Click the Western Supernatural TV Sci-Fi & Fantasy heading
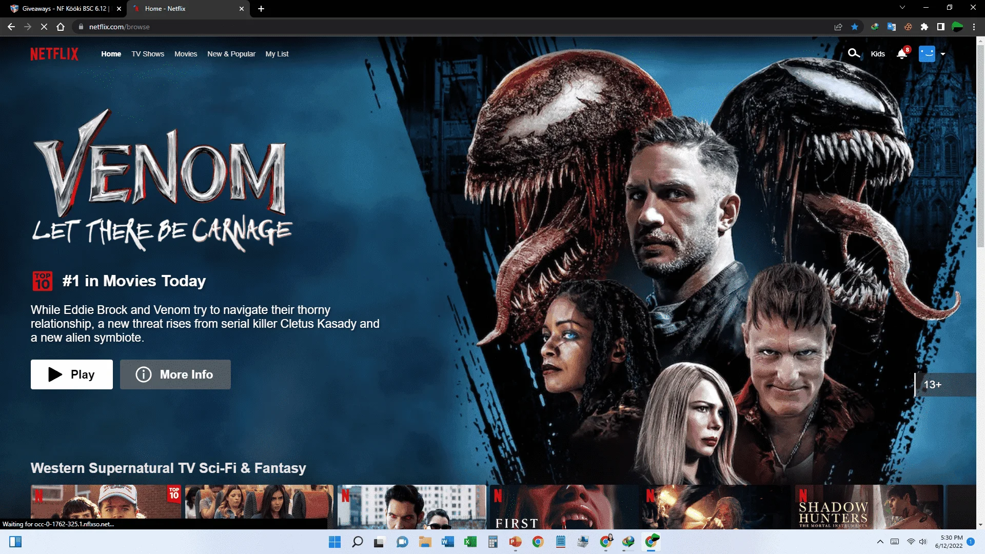This screenshot has height=554, width=985. click(168, 468)
